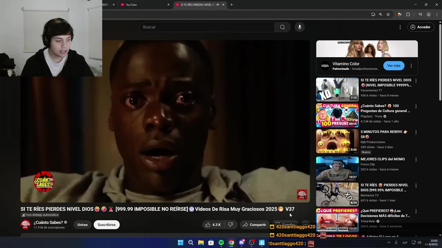Image resolution: width=442 pixels, height=248 pixels.
Task: Open the Windows Start menu
Action: click(x=181, y=243)
